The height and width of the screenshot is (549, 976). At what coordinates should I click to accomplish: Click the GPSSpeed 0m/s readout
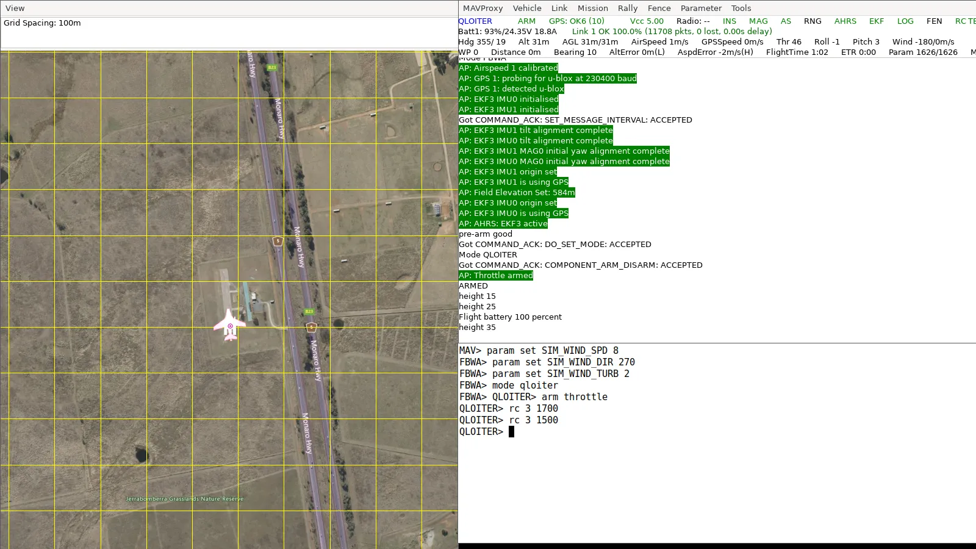click(x=732, y=42)
